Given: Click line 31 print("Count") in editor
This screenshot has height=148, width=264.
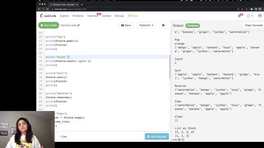Looking at the screenshot, I should (x=58, y=57).
